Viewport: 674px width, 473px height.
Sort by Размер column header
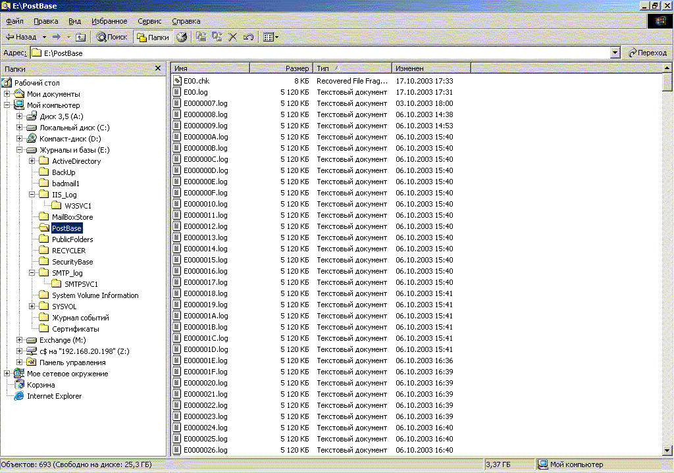[282, 68]
